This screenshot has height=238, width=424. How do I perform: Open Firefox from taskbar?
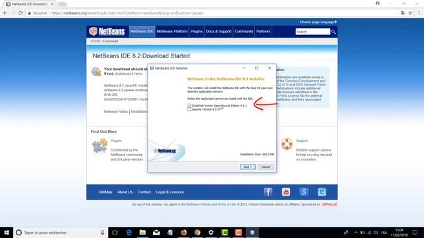(184, 232)
